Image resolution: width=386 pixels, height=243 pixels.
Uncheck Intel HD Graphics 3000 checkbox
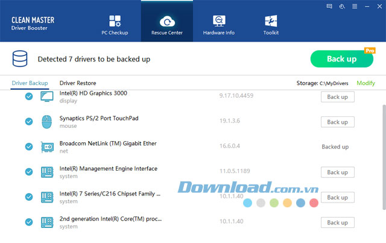pyautogui.click(x=29, y=96)
